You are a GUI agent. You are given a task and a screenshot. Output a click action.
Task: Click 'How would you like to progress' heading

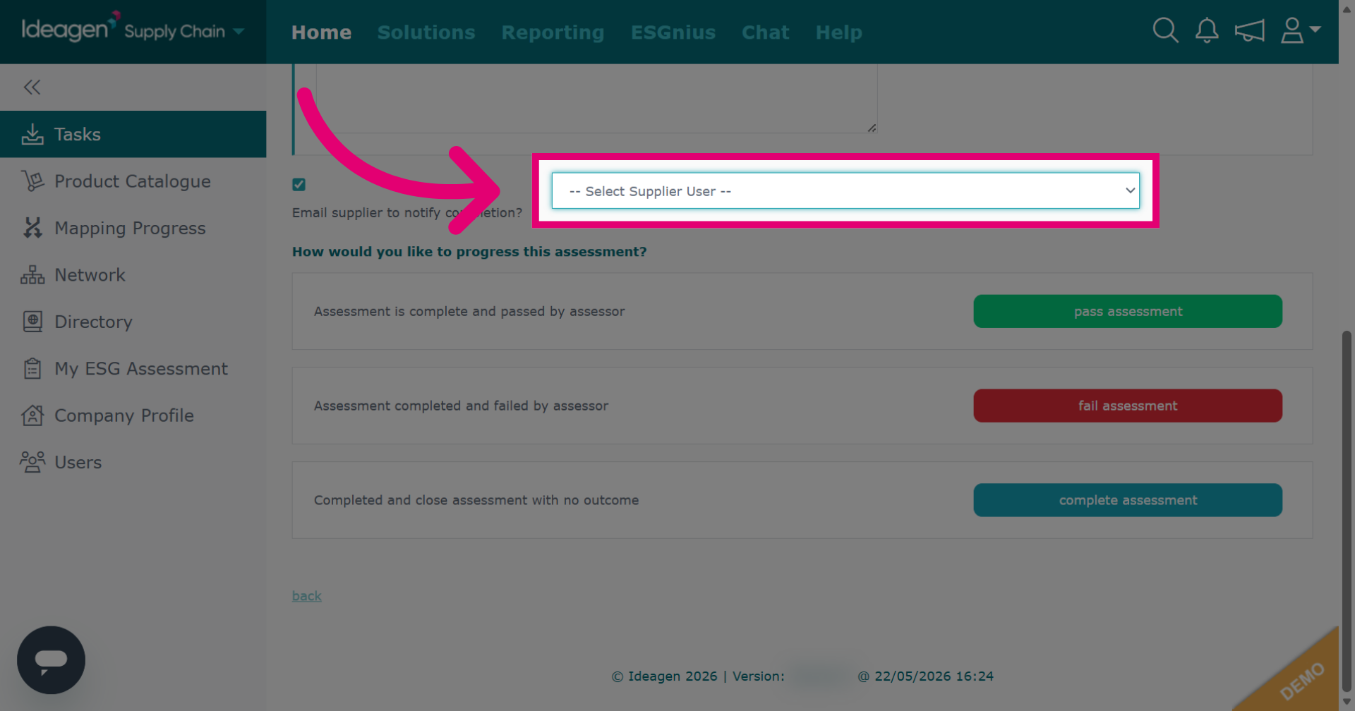coord(469,252)
